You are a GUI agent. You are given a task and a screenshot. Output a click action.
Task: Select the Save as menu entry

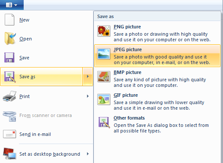(41, 77)
